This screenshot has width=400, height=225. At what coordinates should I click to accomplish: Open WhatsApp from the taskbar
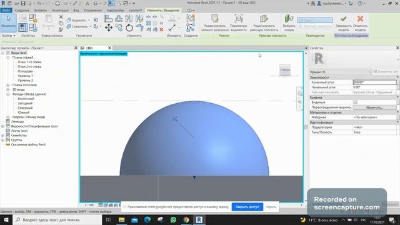(x=173, y=219)
